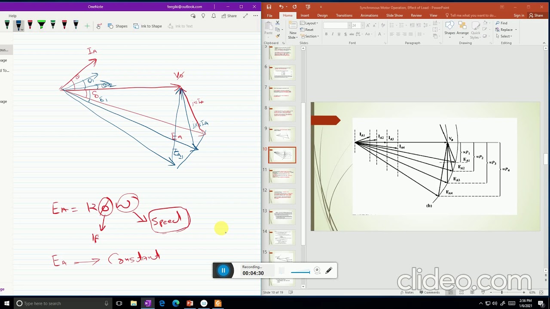Switch to the Transitions tab

[x=344, y=15]
